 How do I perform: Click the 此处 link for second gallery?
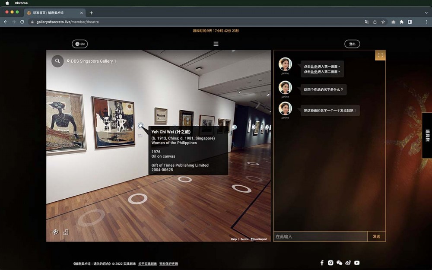314,72
